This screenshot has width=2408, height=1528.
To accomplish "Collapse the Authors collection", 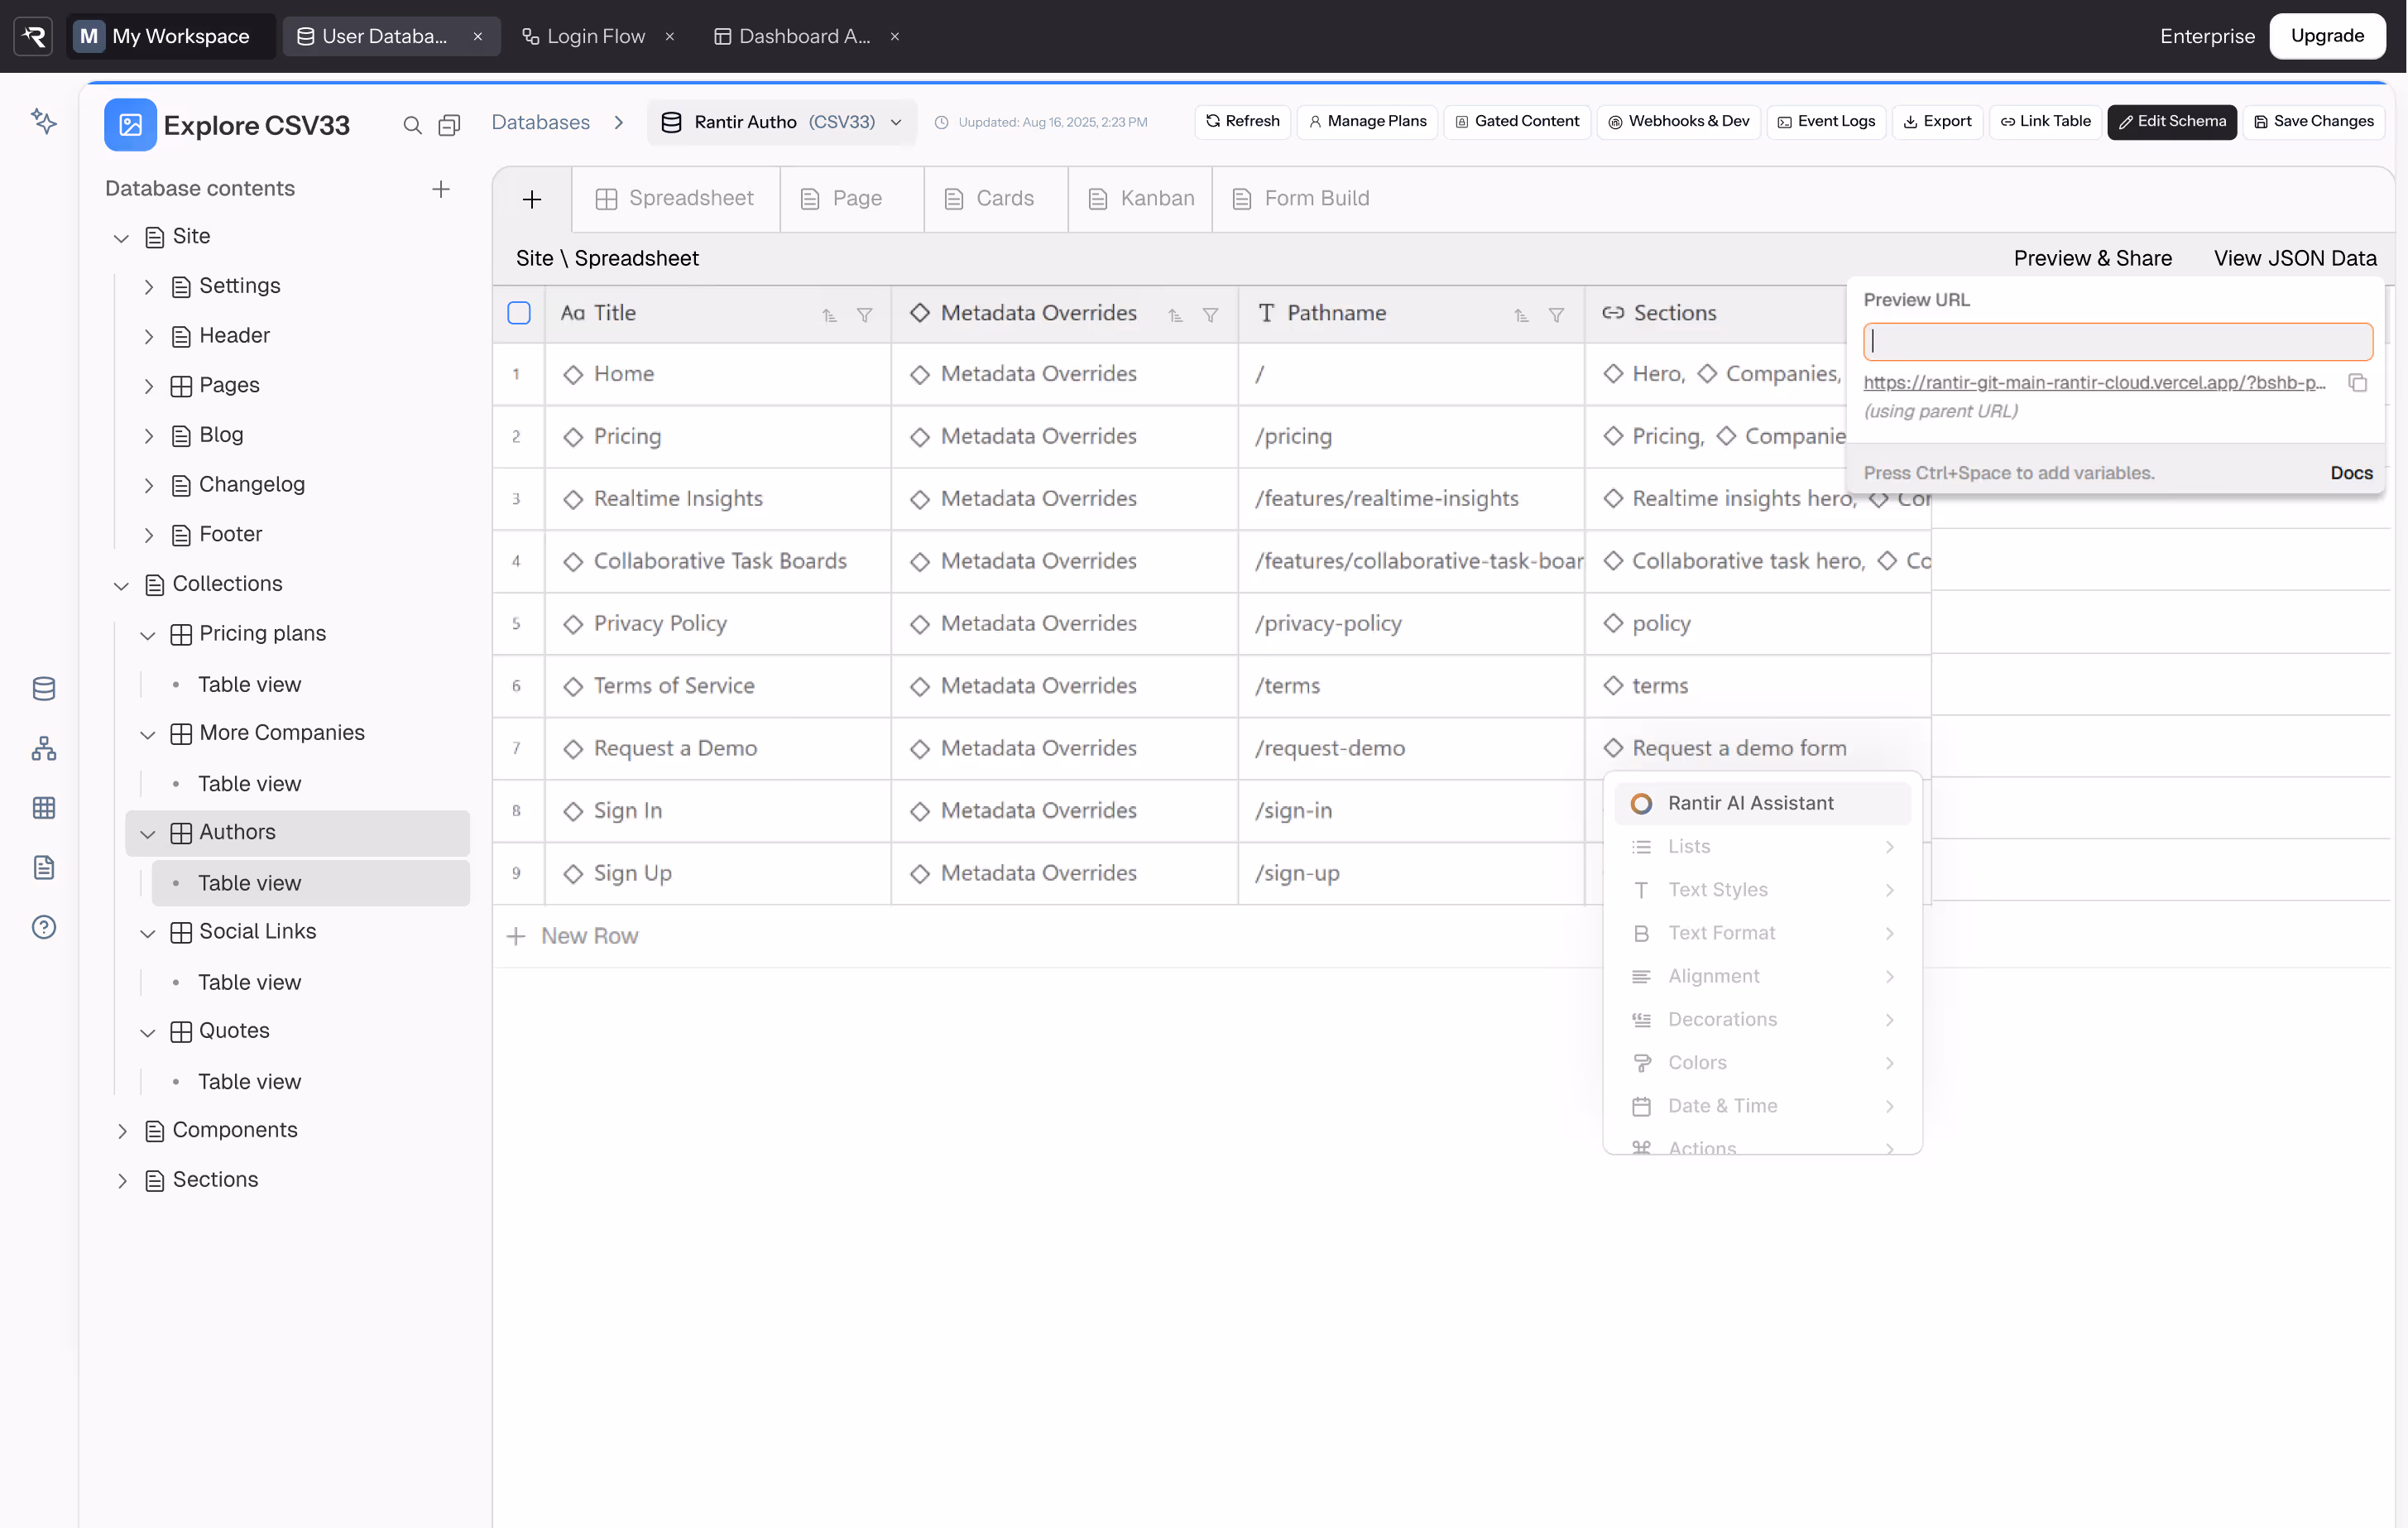I will coord(148,833).
